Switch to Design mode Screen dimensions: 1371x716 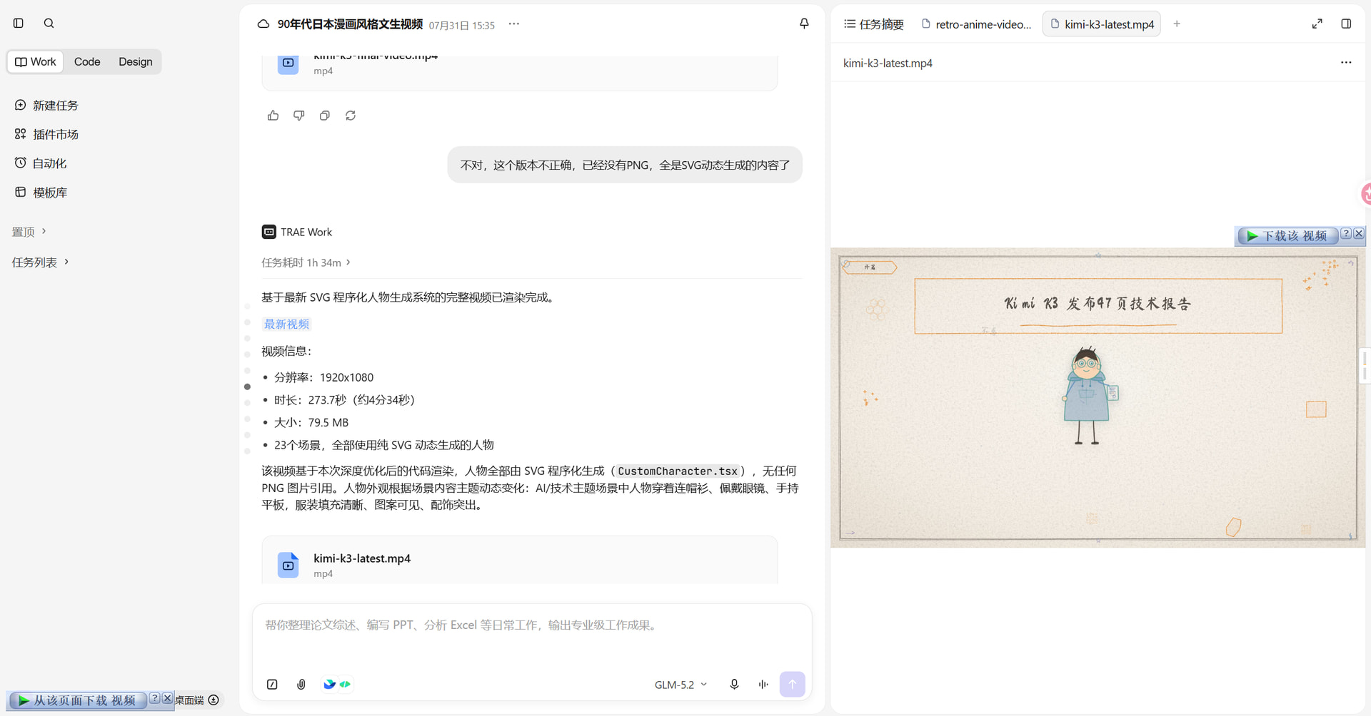tap(136, 62)
